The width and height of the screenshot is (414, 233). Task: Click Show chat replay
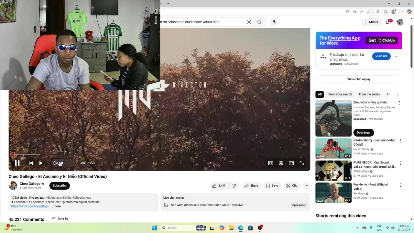(x=359, y=79)
